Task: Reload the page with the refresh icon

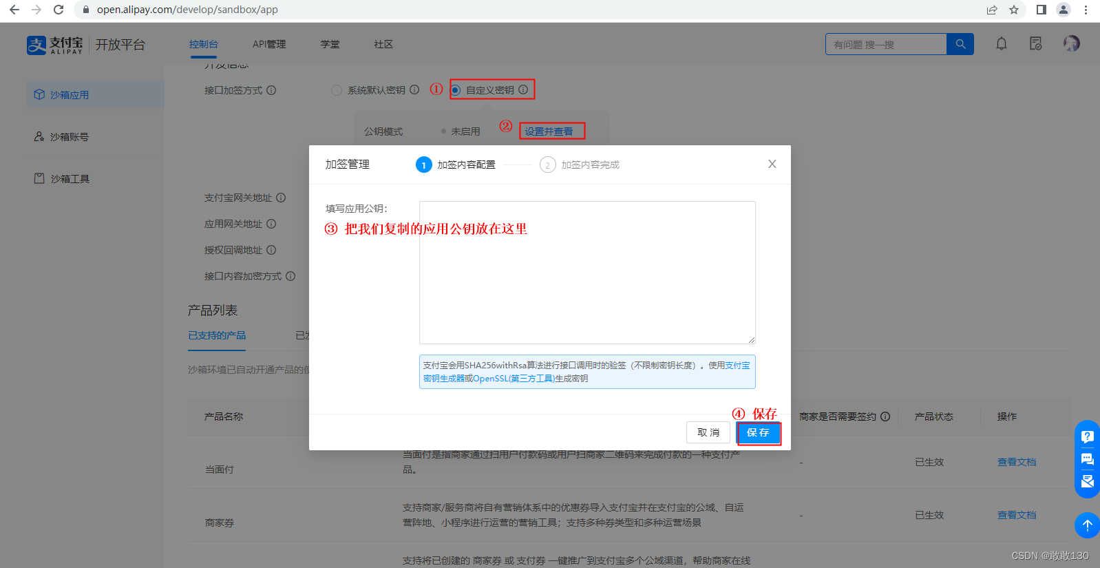Action: 59,10
